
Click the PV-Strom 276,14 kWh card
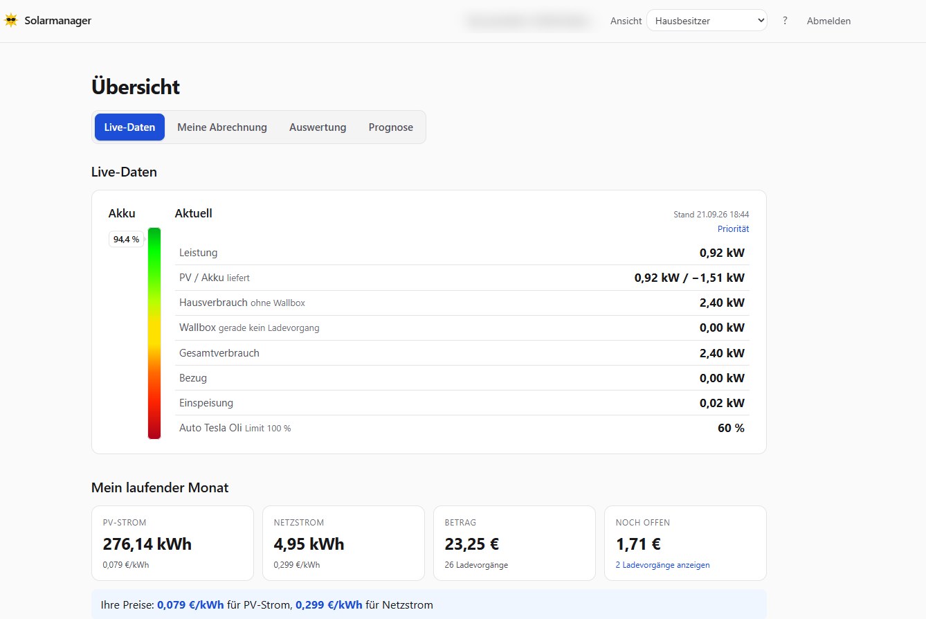pyautogui.click(x=172, y=543)
